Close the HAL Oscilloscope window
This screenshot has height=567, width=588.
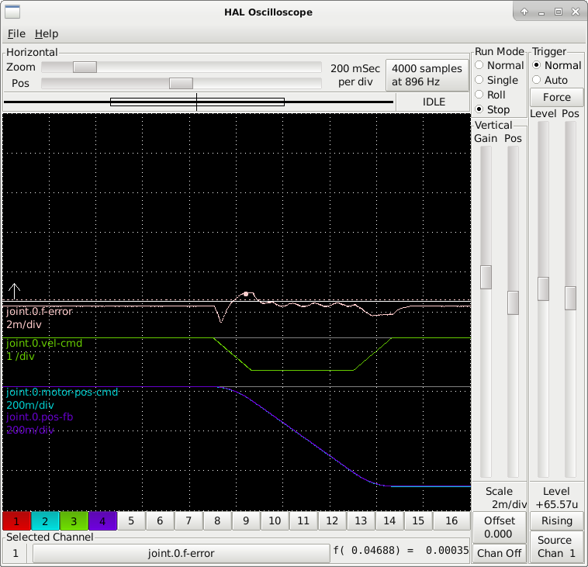coord(576,12)
